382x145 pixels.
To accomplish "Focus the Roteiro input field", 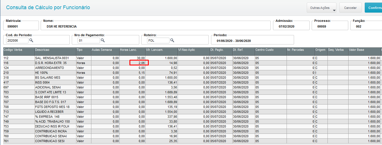I will (x=158, y=40).
